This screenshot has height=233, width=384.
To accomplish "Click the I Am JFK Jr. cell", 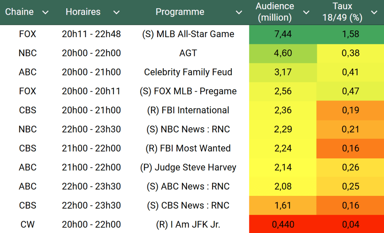I will [188, 225].
